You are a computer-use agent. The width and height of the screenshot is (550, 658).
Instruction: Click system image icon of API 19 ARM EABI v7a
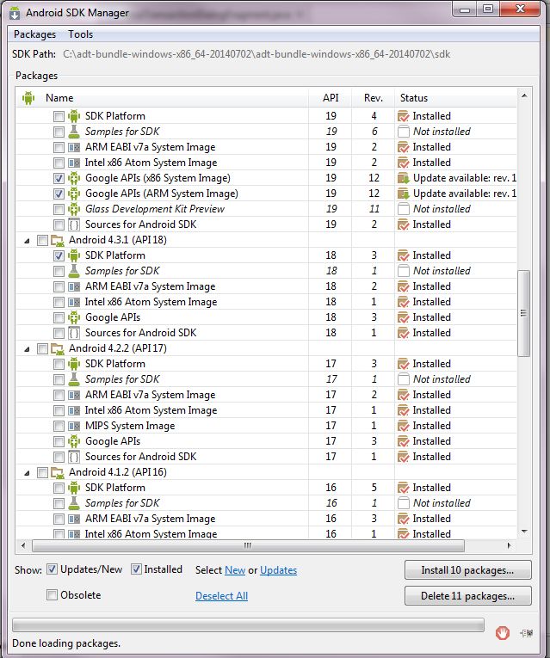click(x=74, y=147)
